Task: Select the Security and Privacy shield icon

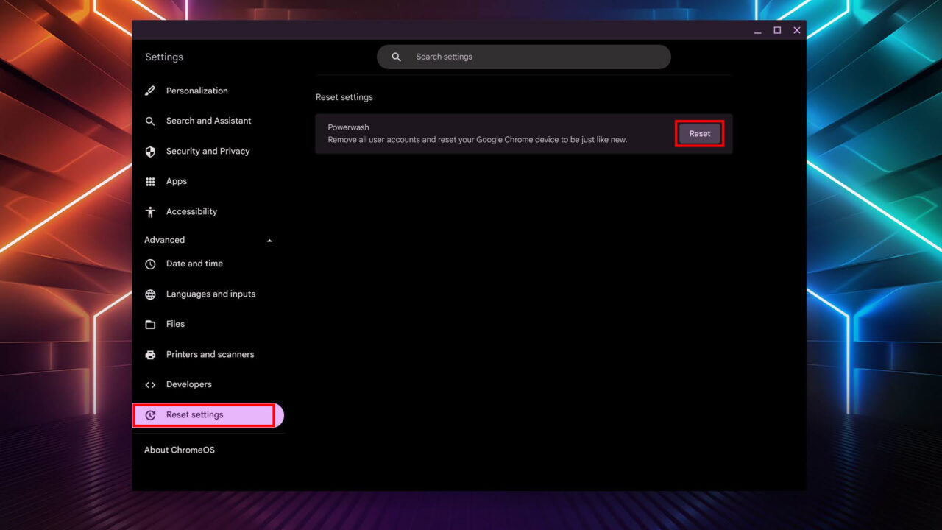Action: coord(149,151)
